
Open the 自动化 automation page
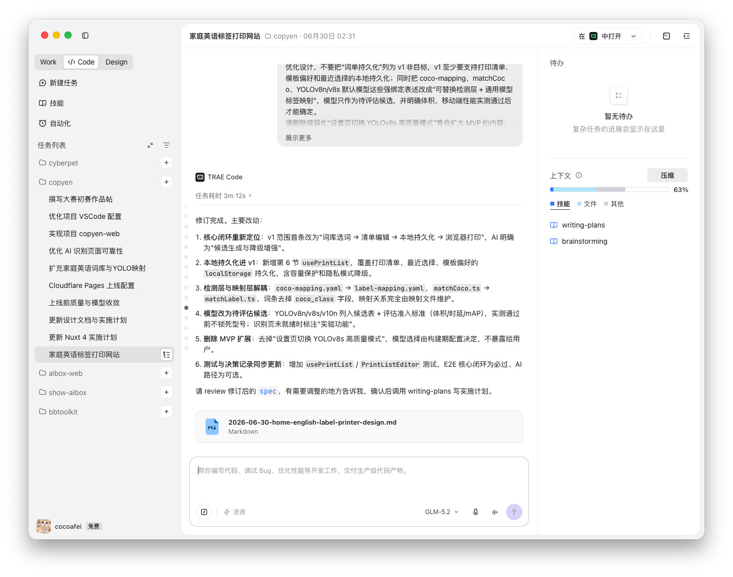[x=55, y=123]
